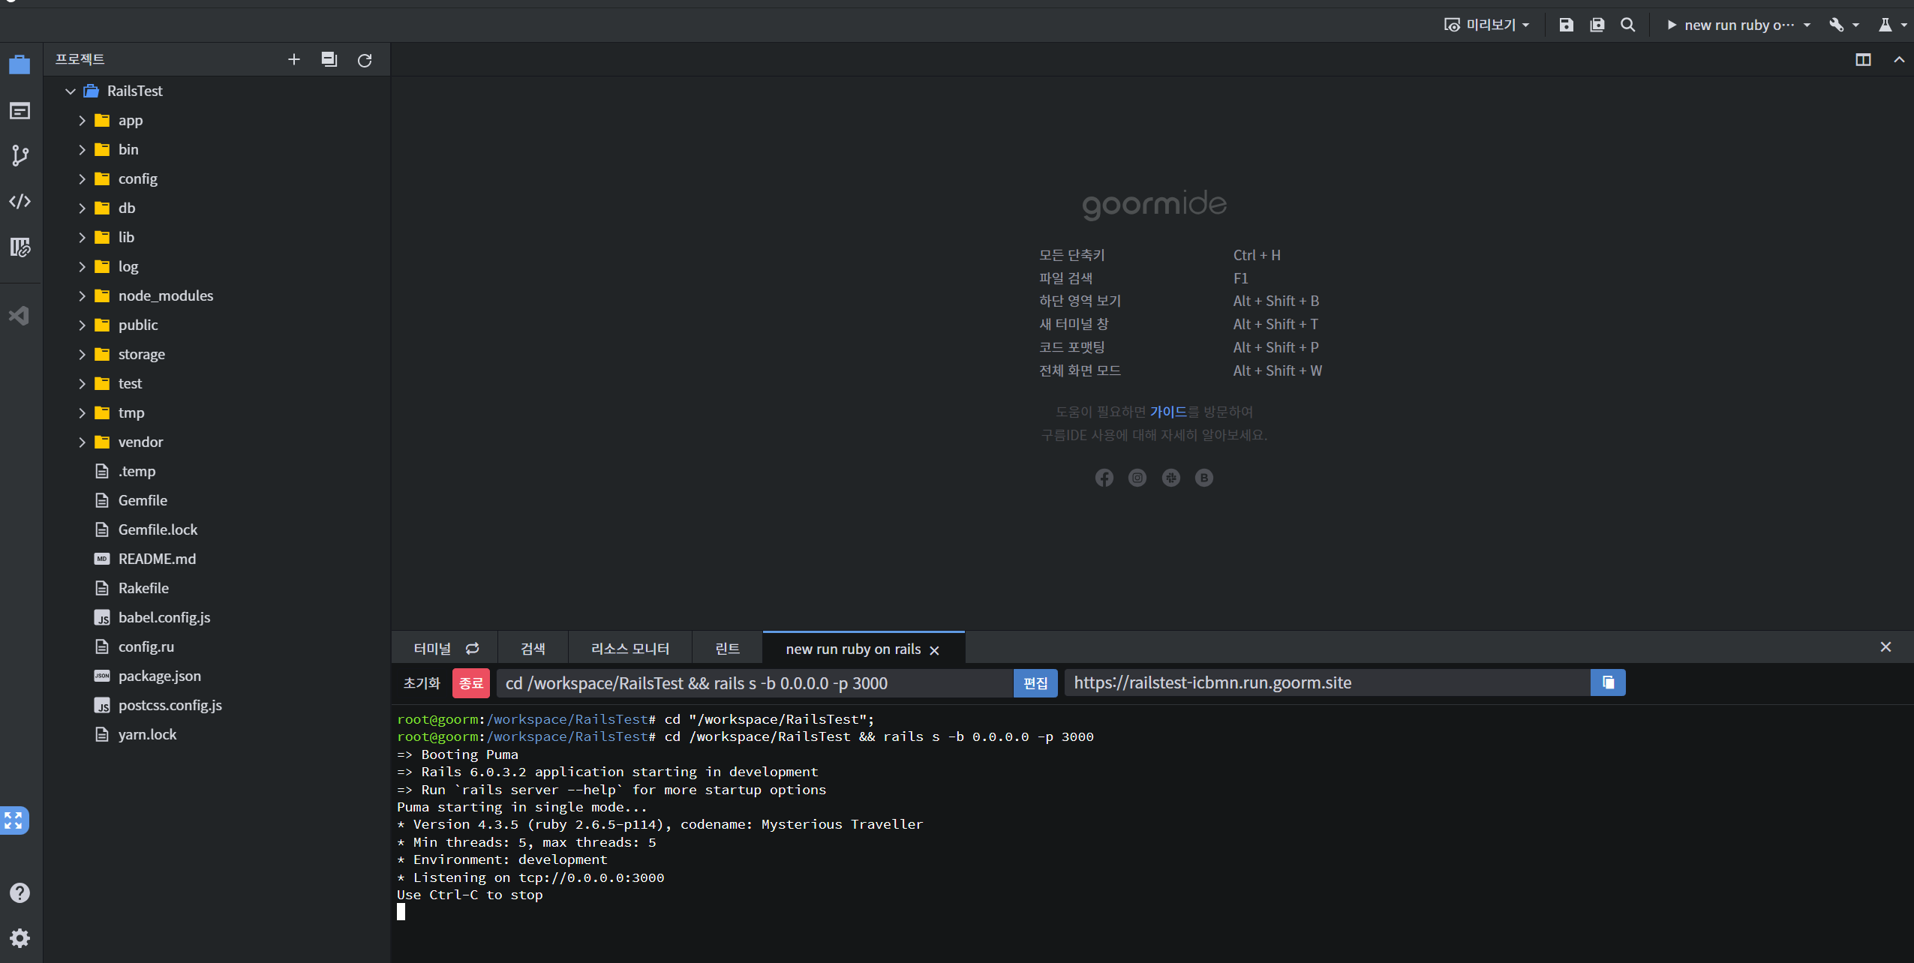Click the help question mark icon
This screenshot has width=1914, height=963.
click(20, 892)
